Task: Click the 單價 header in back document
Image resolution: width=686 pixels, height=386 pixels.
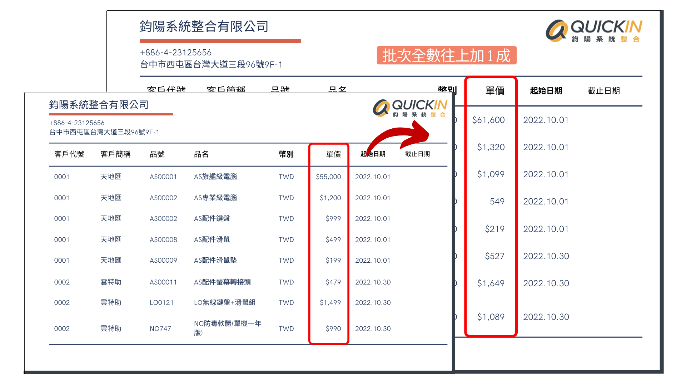Action: (x=495, y=91)
